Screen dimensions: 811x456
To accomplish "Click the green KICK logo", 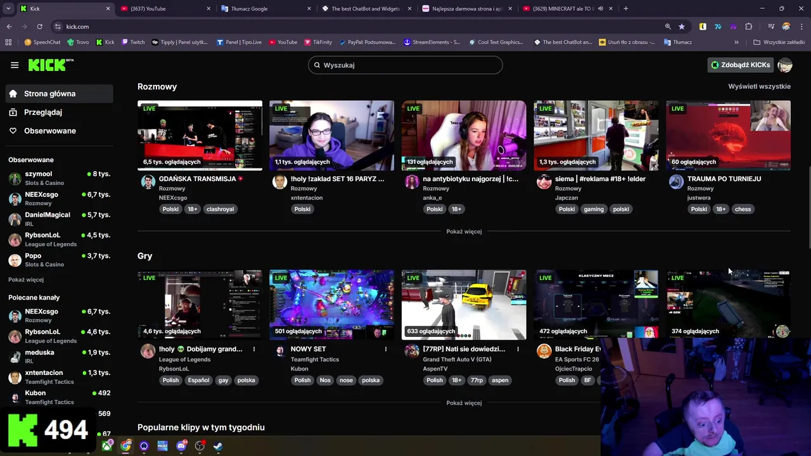I will (51, 65).
